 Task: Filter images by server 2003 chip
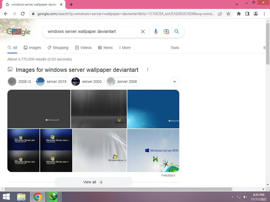point(88,82)
